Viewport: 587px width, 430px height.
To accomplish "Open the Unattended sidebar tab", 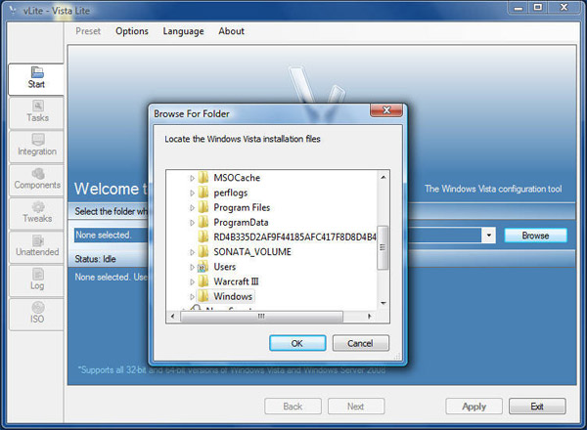I will pos(36,247).
